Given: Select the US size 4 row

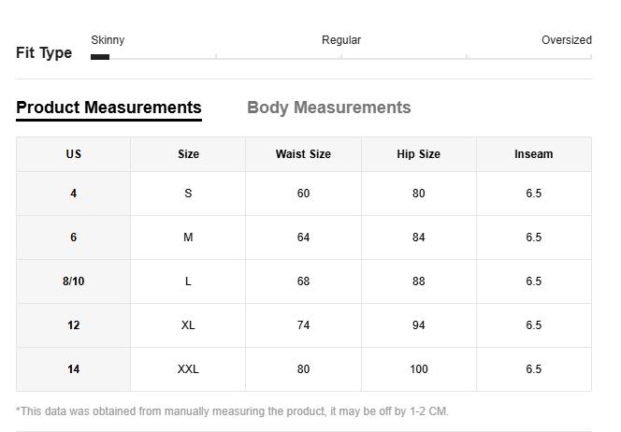Looking at the screenshot, I should pyautogui.click(x=73, y=194).
